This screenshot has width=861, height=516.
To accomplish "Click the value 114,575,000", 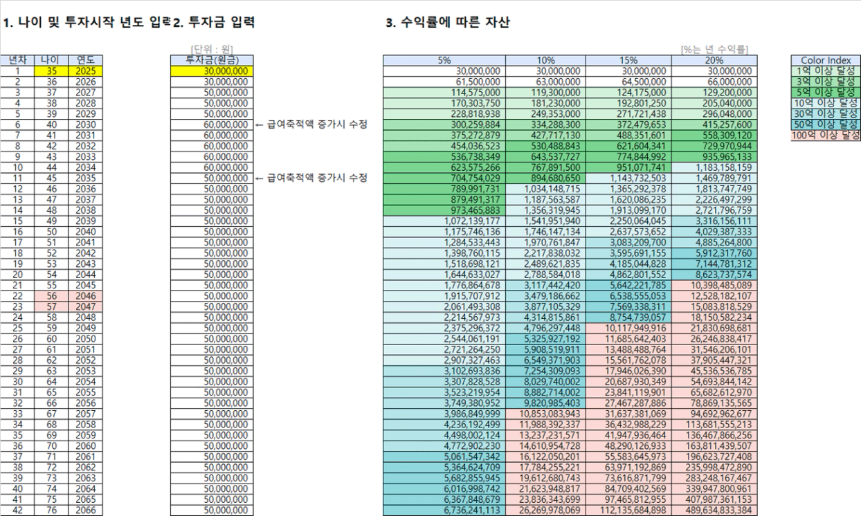I will (444, 92).
